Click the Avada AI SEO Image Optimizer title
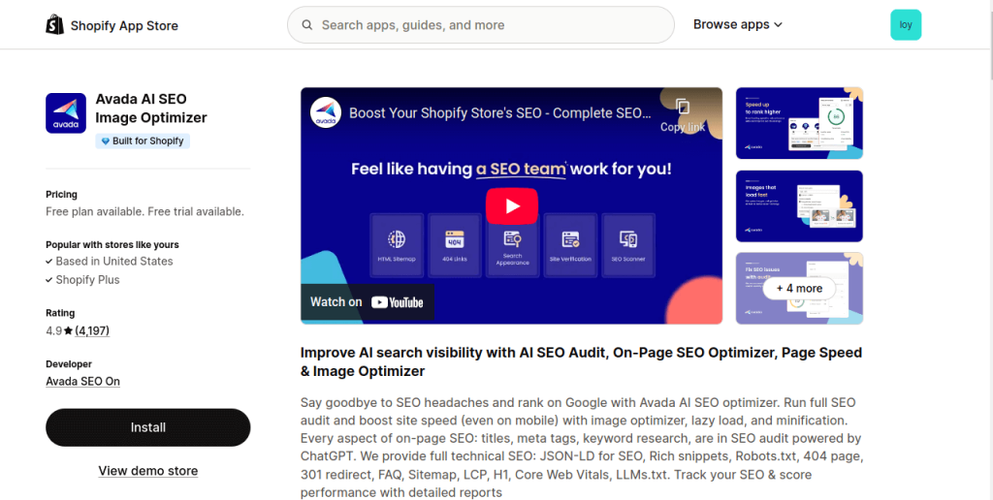The height and width of the screenshot is (500, 993). 151,109
